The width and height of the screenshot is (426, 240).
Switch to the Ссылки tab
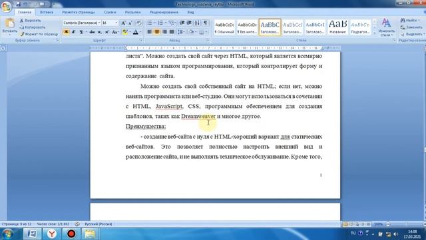[x=110, y=12]
